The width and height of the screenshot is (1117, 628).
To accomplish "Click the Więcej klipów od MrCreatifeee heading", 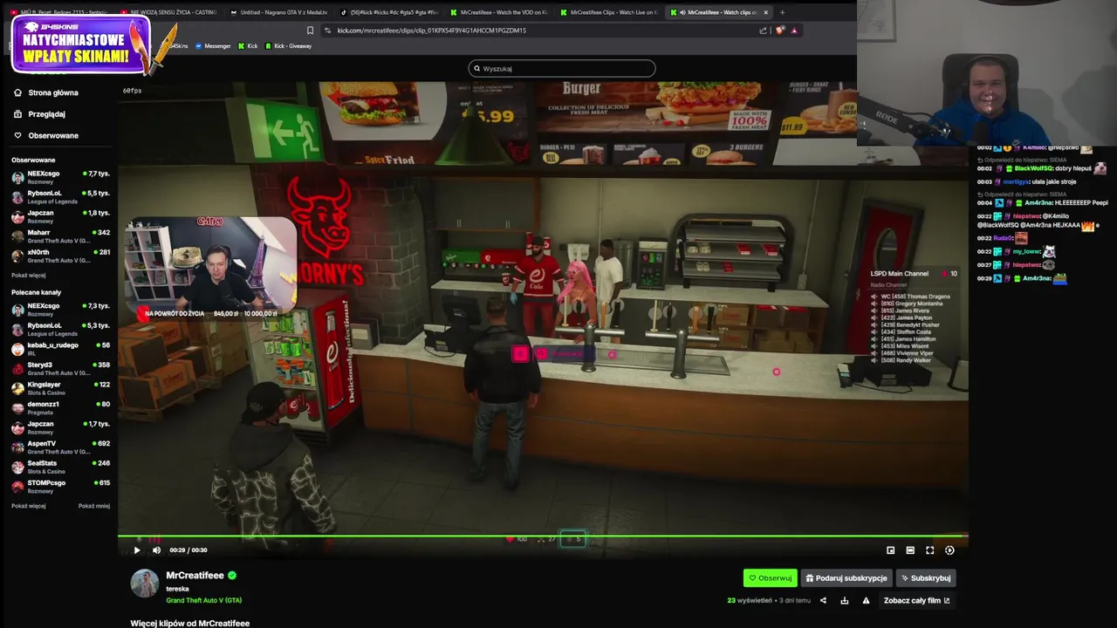I will click(x=190, y=624).
